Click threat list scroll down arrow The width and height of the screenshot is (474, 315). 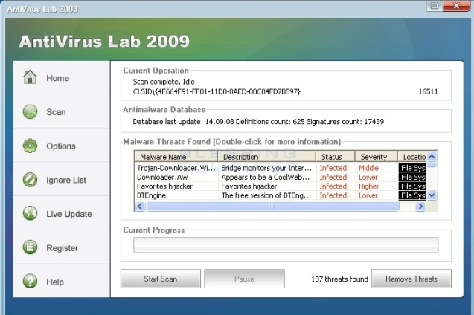click(432, 195)
